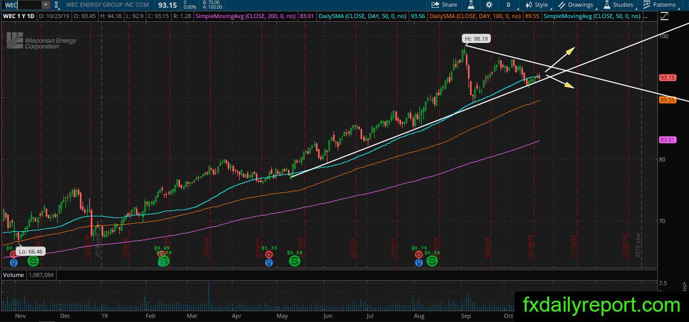This screenshot has height=322, width=689.
Task: Click the April blue lightbulb icon
Action: (x=268, y=262)
